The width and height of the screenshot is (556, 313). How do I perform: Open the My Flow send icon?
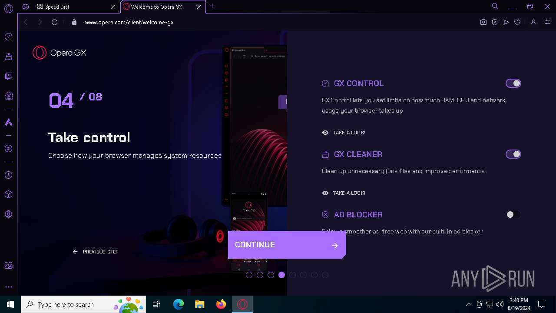point(506,22)
